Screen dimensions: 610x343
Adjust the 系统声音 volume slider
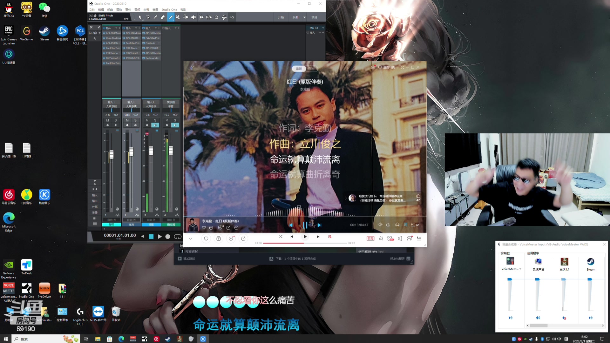pos(537,279)
